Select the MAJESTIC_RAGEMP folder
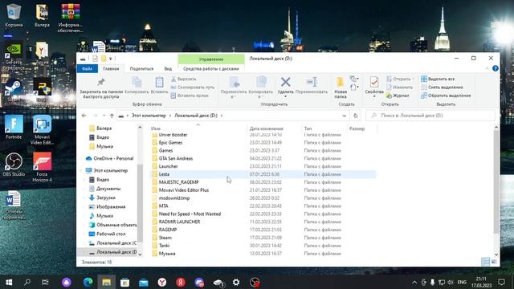Screen dimensions: 514x289 tap(178, 182)
